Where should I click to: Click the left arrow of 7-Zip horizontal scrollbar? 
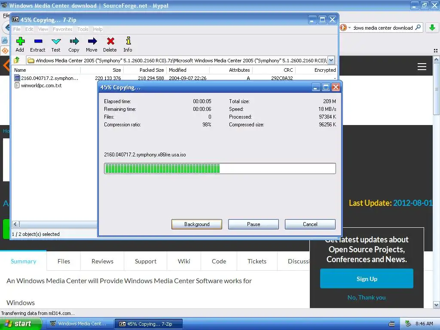[x=16, y=224]
